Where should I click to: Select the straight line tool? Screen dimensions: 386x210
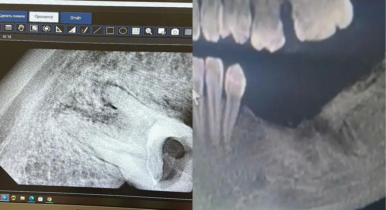point(97,31)
